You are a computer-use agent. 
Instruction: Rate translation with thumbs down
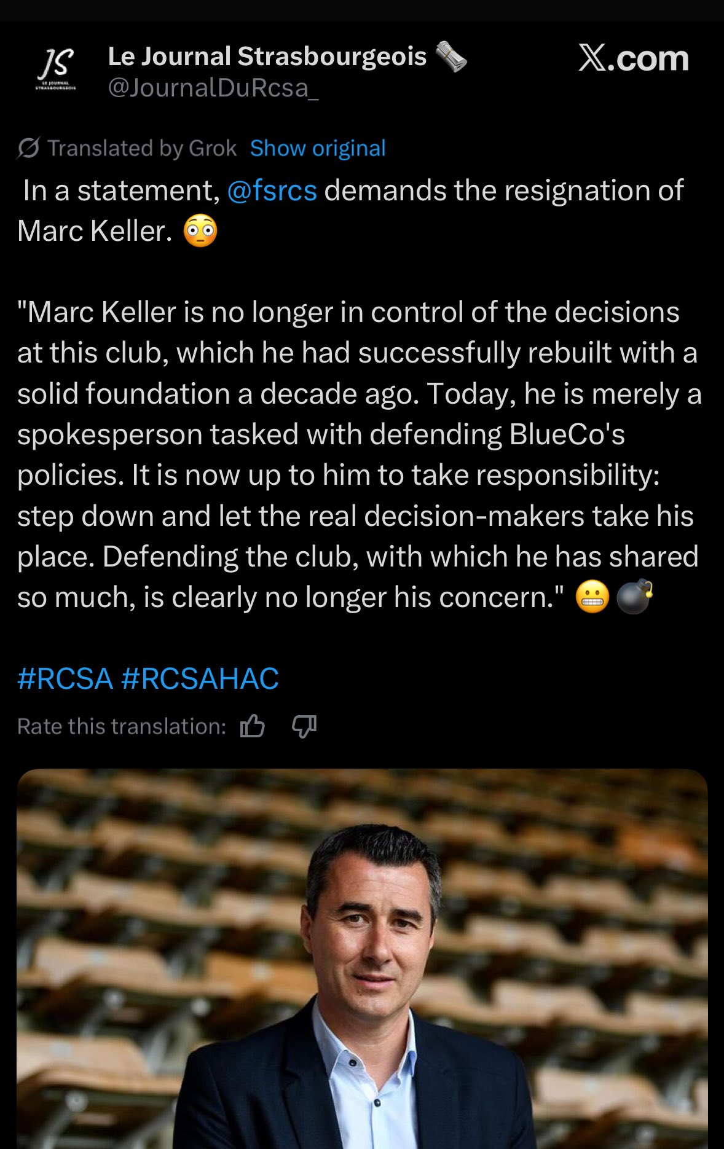pos(304,726)
